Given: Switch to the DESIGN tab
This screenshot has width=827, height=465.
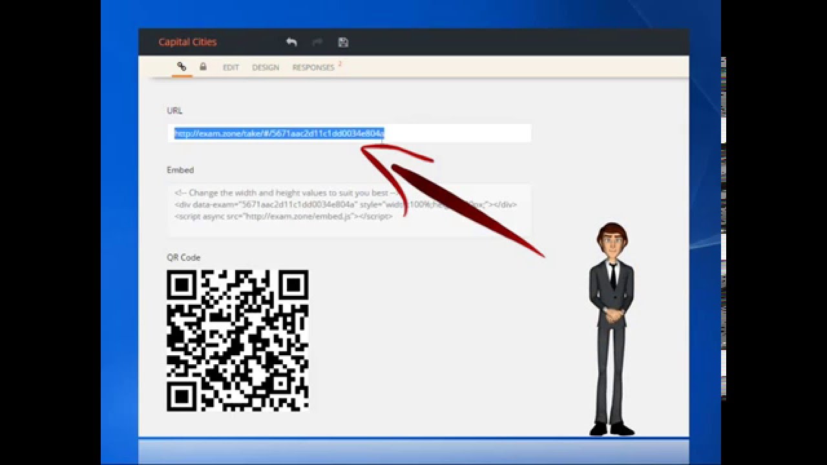Looking at the screenshot, I should pos(266,67).
